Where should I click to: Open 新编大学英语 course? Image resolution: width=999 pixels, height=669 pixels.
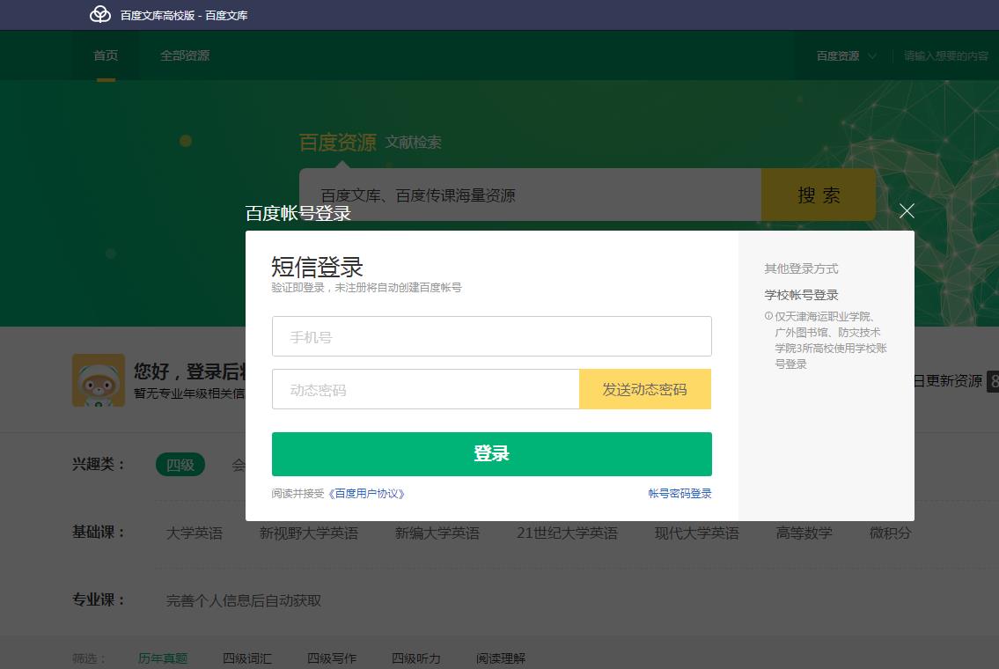click(437, 533)
